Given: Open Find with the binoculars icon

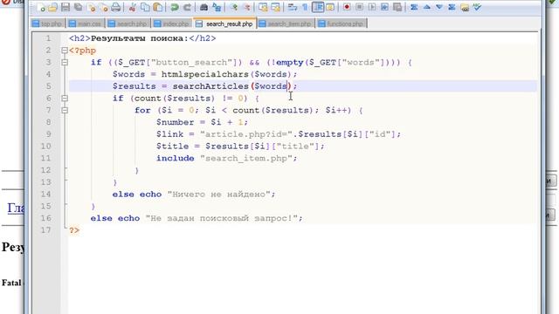Looking at the screenshot, I should click(x=204, y=7).
